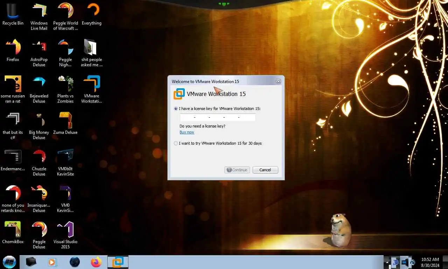This screenshot has height=269, width=448.
Task: Open Plants vs Zombies desktop icon
Action: pyautogui.click(x=65, y=90)
